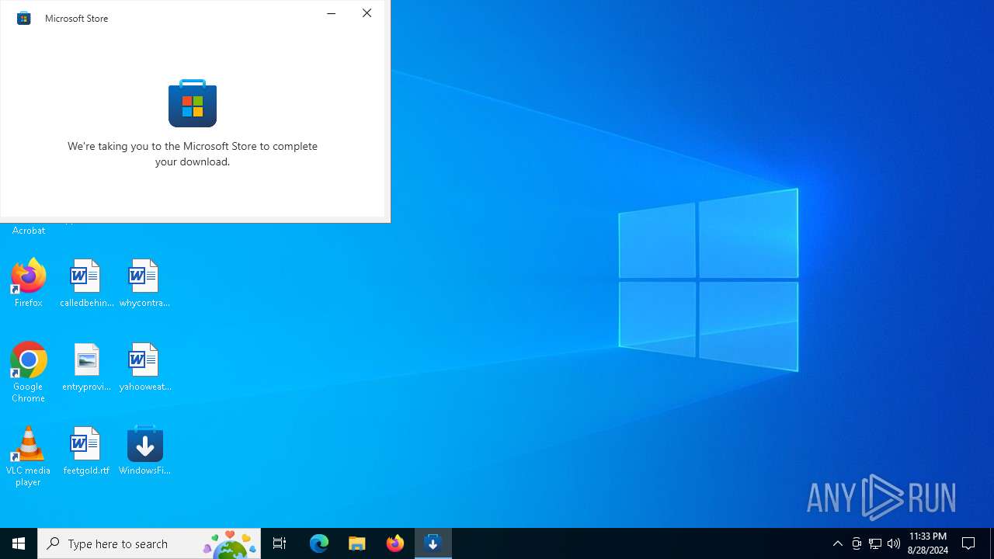
Task: Switch to the Store installer taskbar item
Action: pyautogui.click(x=433, y=543)
